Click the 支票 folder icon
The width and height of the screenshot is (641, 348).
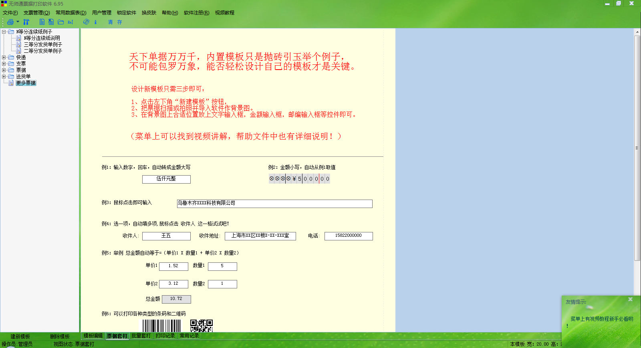coord(11,64)
